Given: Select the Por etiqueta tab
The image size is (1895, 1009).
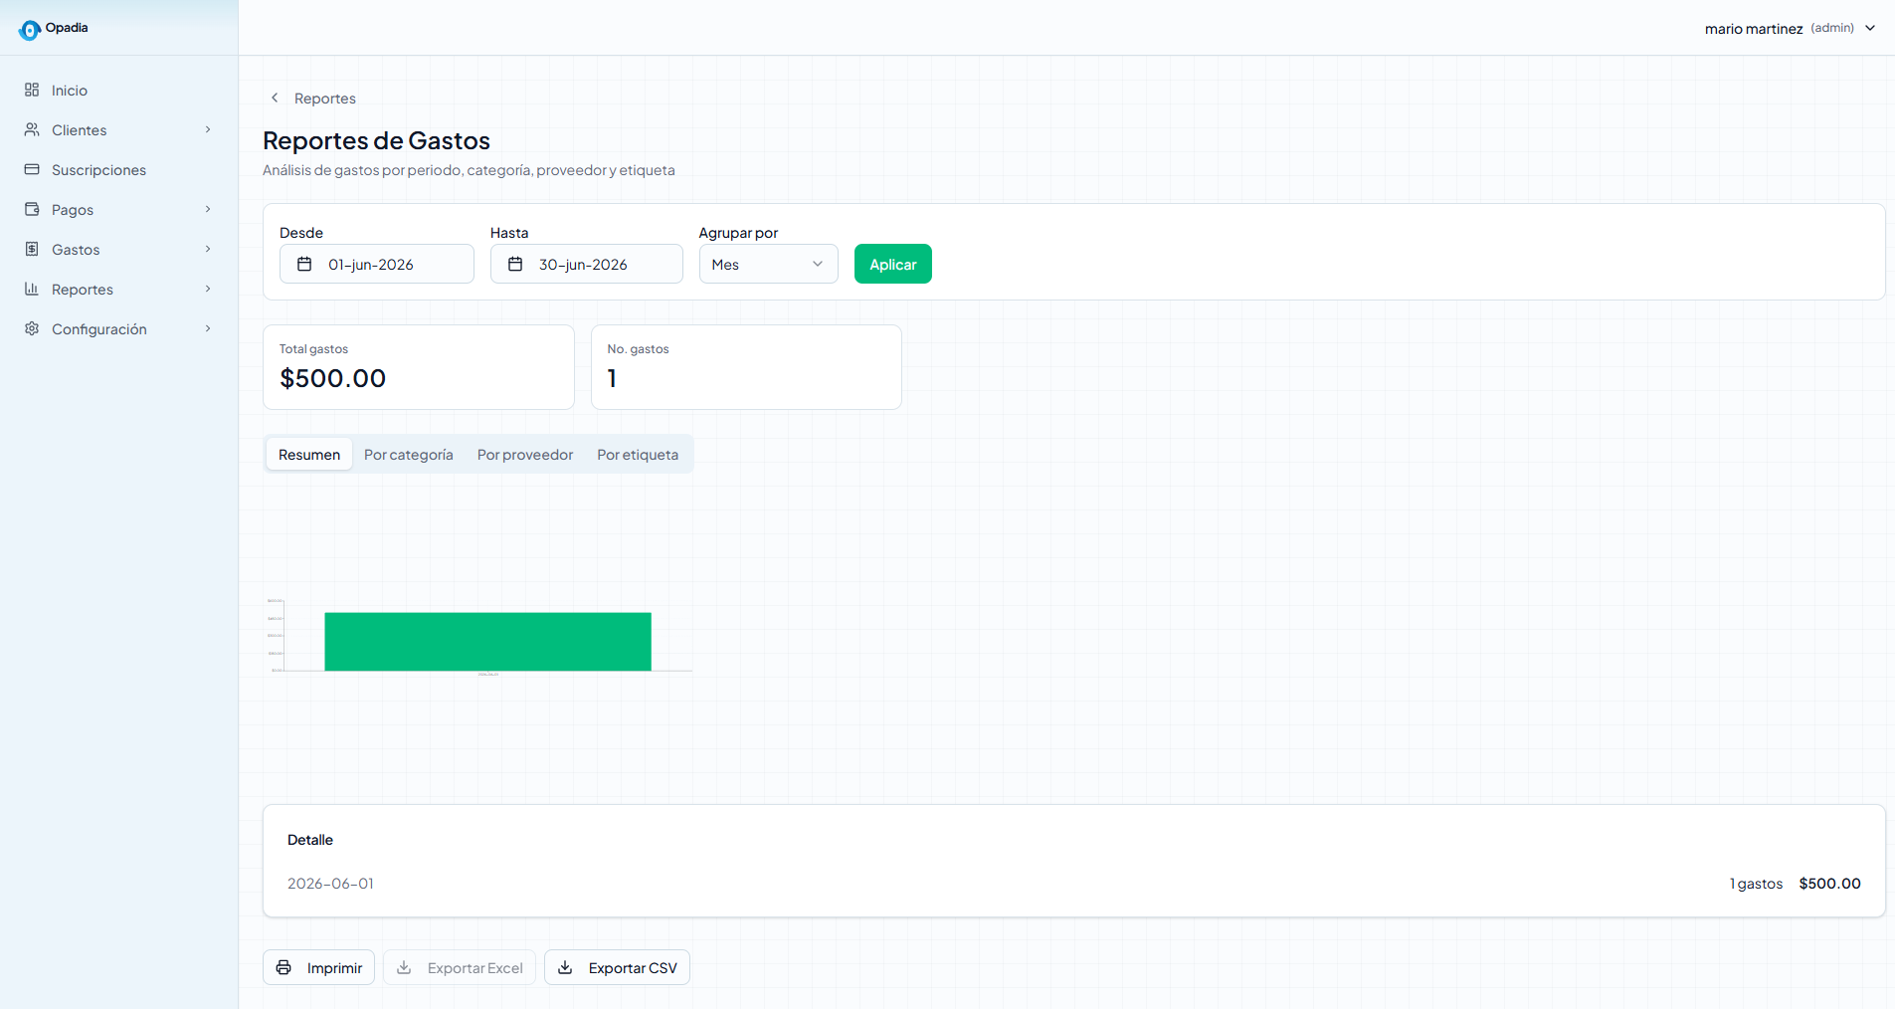Looking at the screenshot, I should pyautogui.click(x=638, y=454).
